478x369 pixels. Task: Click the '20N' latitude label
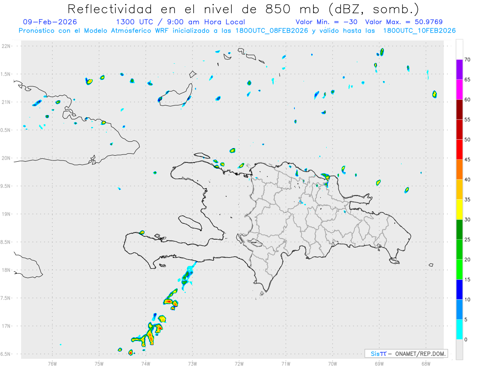coord(7,158)
